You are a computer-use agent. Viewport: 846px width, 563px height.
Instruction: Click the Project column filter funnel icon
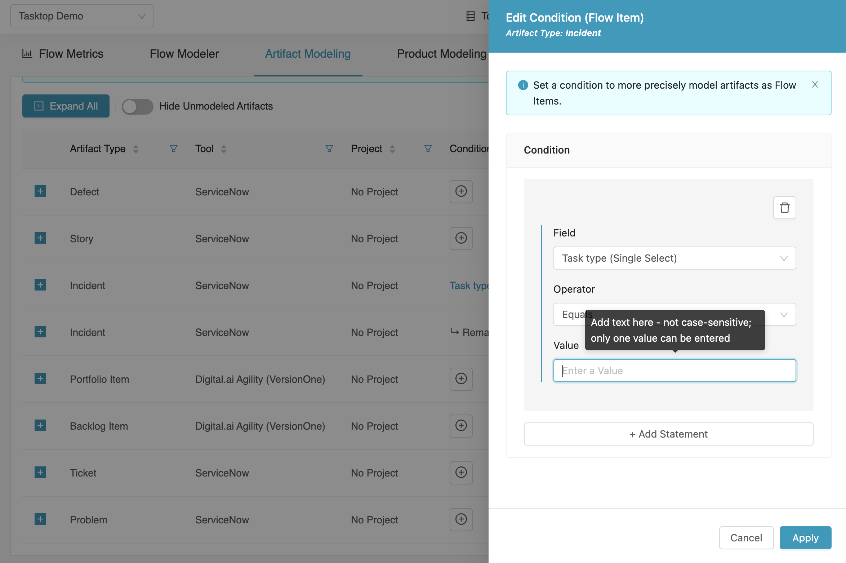click(x=428, y=148)
